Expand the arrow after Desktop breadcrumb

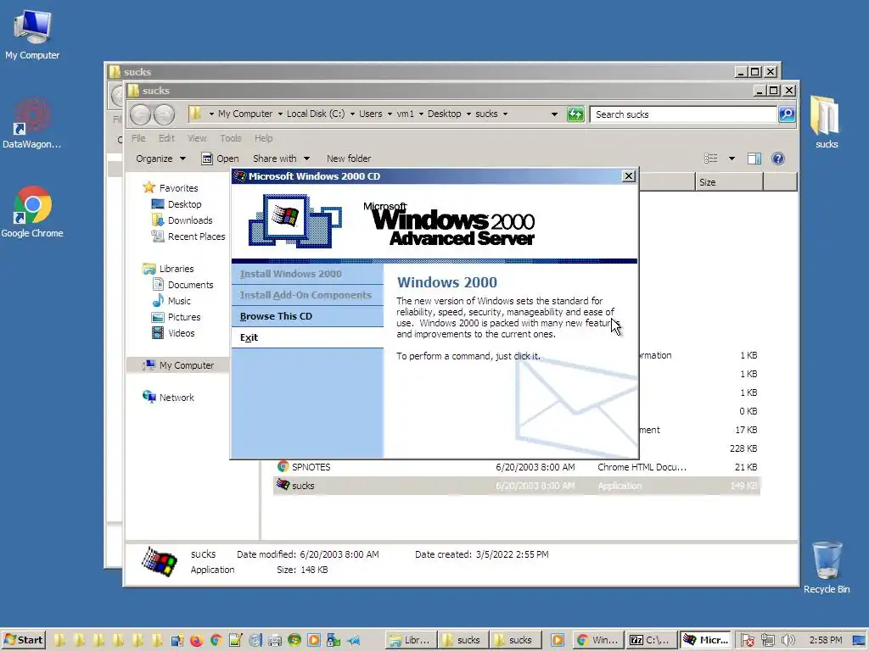[x=468, y=114]
